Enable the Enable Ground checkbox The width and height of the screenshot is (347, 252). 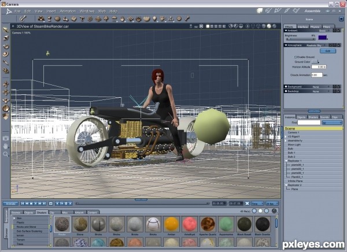(x=295, y=57)
